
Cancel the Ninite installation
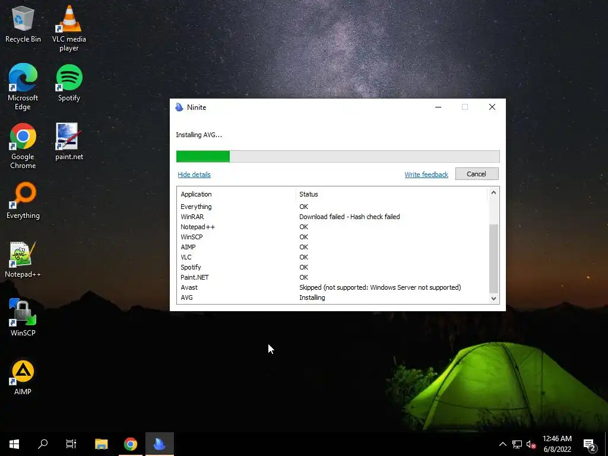click(x=477, y=174)
